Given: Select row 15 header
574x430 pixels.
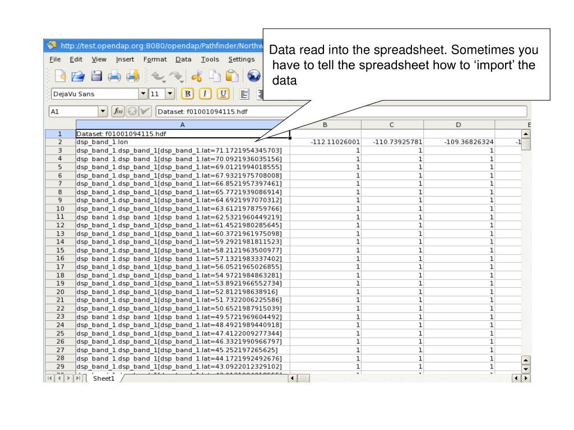Looking at the screenshot, I should point(60,250).
